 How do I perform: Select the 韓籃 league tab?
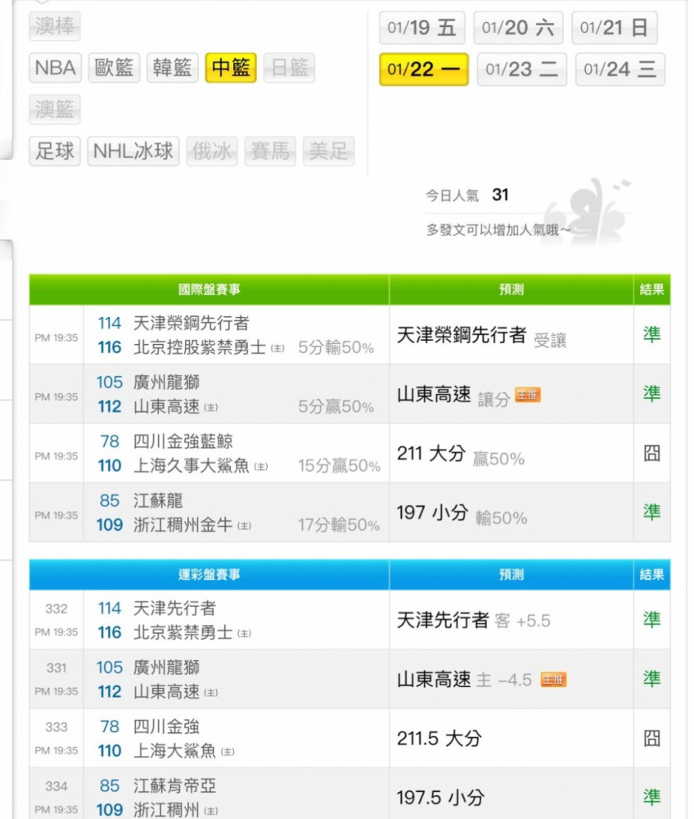(173, 67)
